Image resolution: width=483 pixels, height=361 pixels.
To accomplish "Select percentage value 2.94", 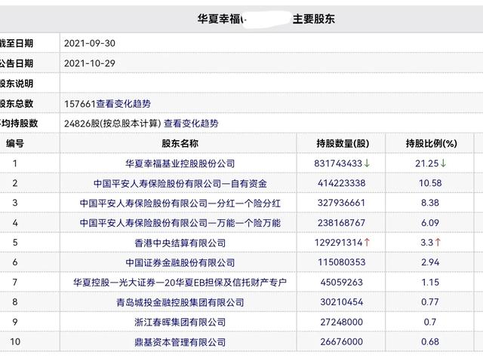I will point(430,262).
